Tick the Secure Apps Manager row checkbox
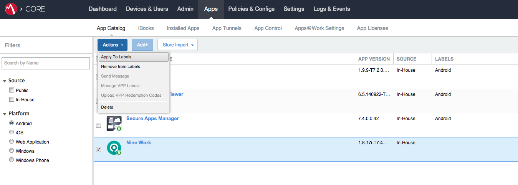The width and height of the screenshot is (518, 185). click(x=98, y=126)
